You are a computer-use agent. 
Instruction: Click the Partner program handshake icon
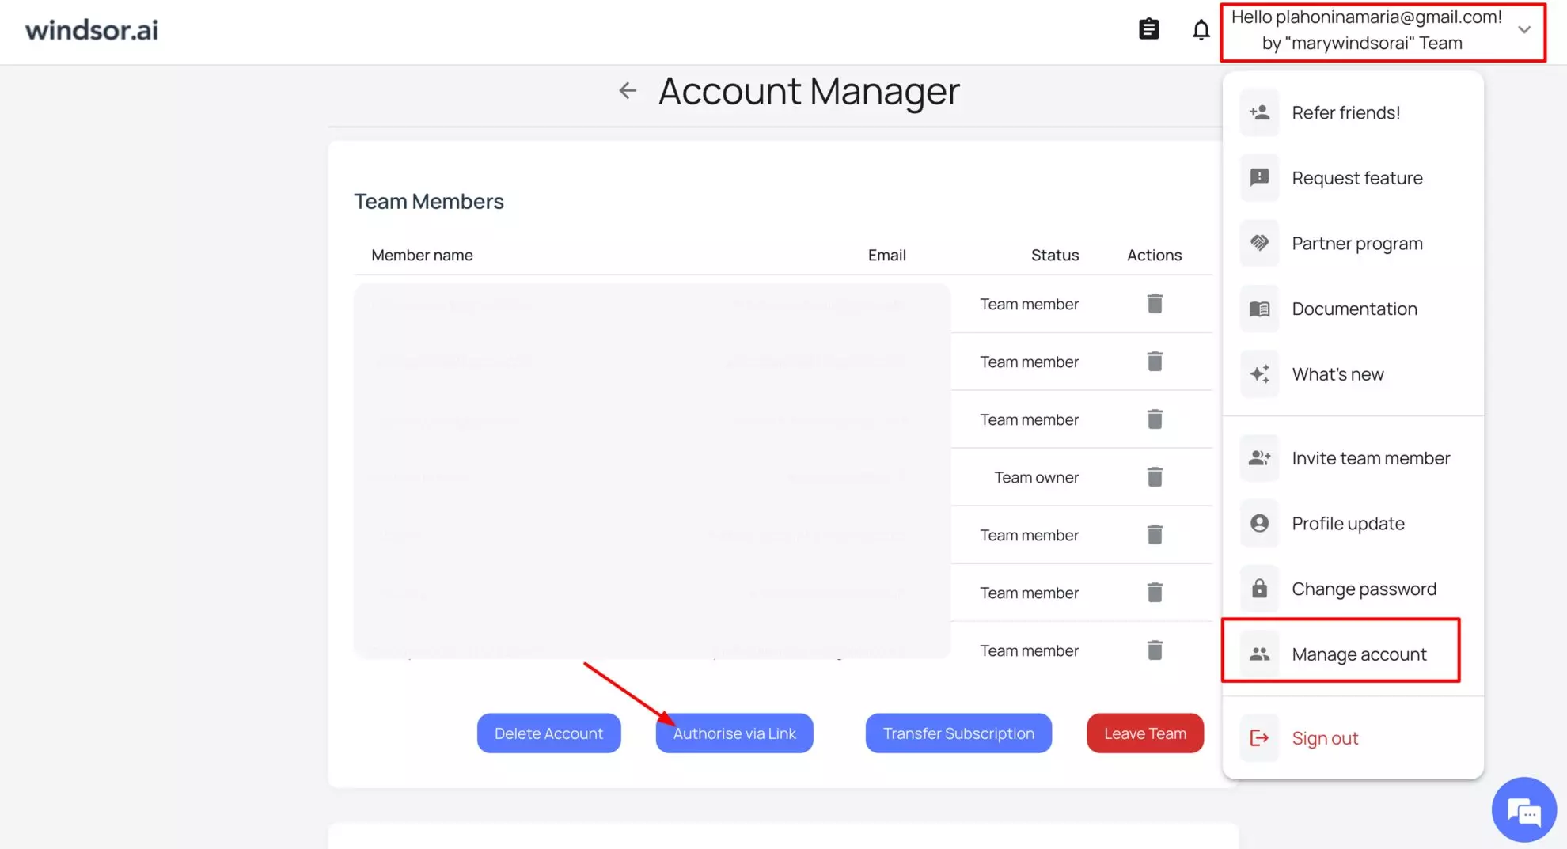[x=1259, y=243]
